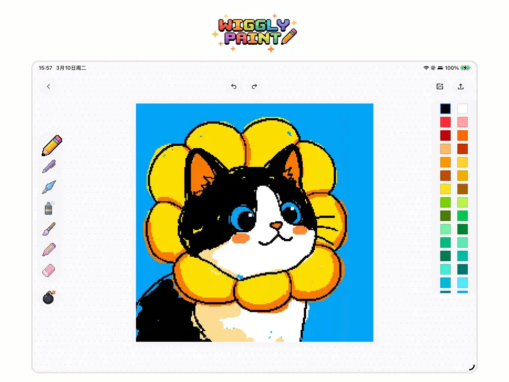Choose the rainbow highlighter tool
The image size is (509, 382).
pos(49,250)
